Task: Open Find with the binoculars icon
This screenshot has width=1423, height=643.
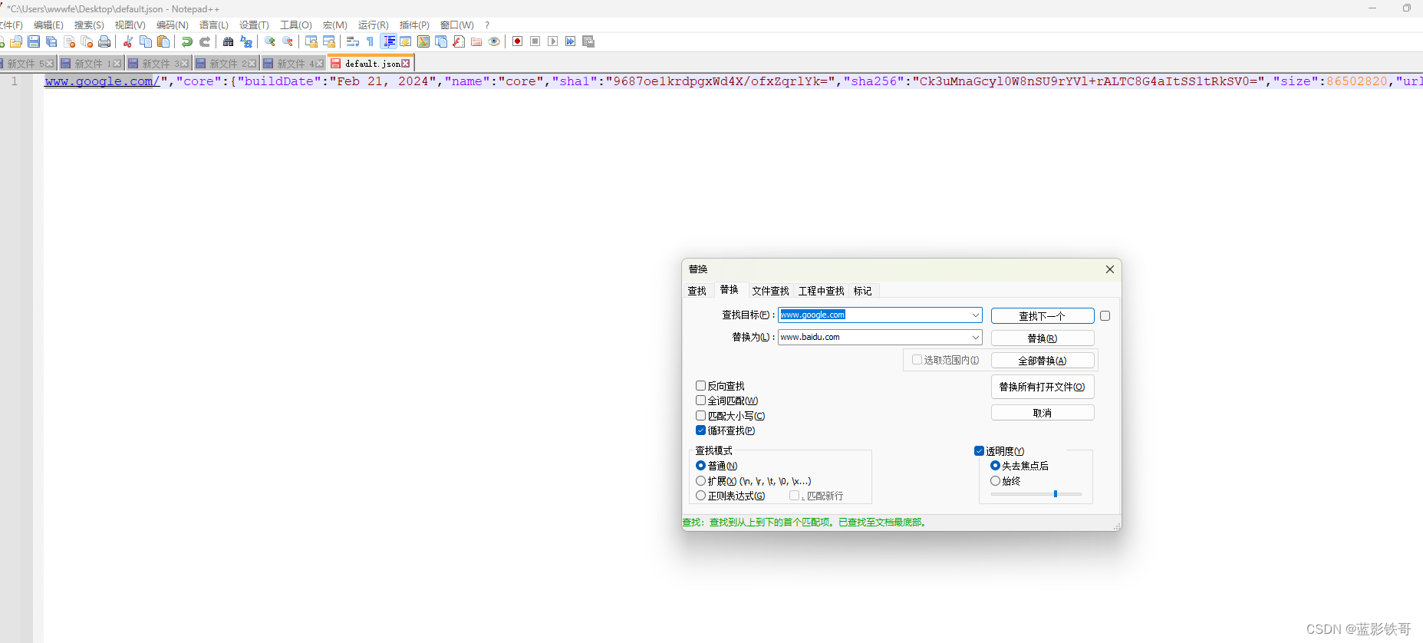Action: point(228,41)
